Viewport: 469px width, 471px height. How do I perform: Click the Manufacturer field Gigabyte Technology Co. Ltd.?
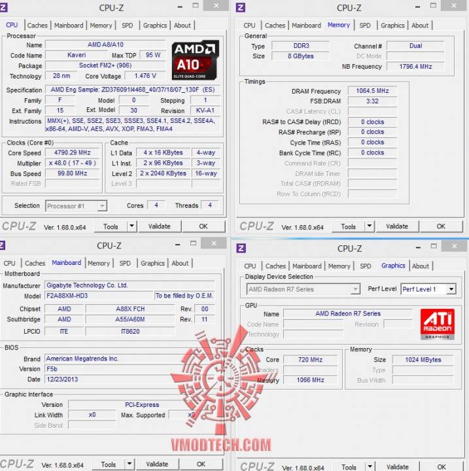(130, 285)
